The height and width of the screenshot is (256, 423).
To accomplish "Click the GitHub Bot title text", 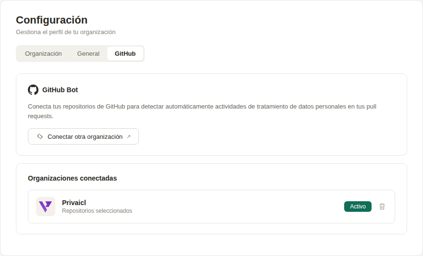I will click(x=60, y=90).
